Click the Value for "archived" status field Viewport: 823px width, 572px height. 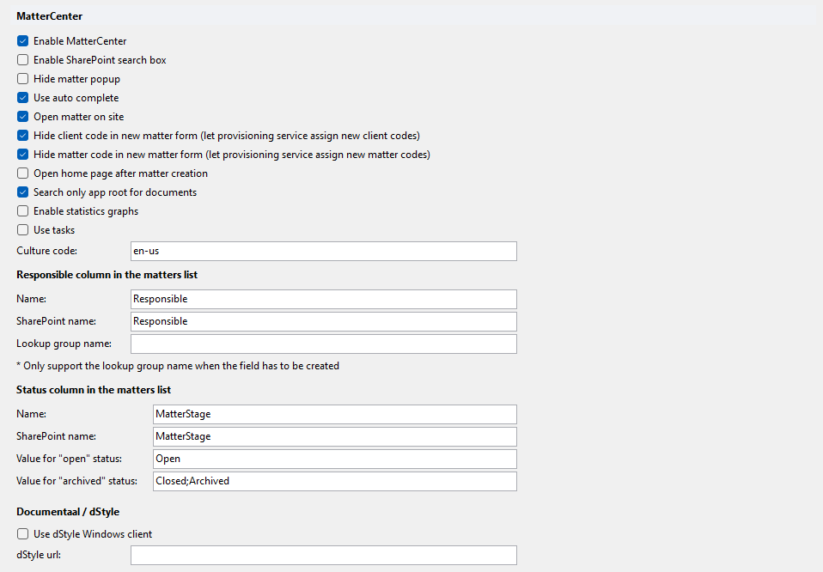(x=335, y=481)
